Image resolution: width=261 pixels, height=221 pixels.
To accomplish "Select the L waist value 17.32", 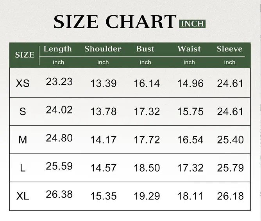I will tap(190, 168).
